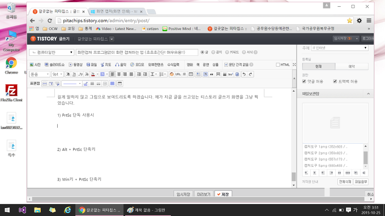Select the 예약 scheduled tab
This screenshot has height=216, width=385.
pos(352,67)
